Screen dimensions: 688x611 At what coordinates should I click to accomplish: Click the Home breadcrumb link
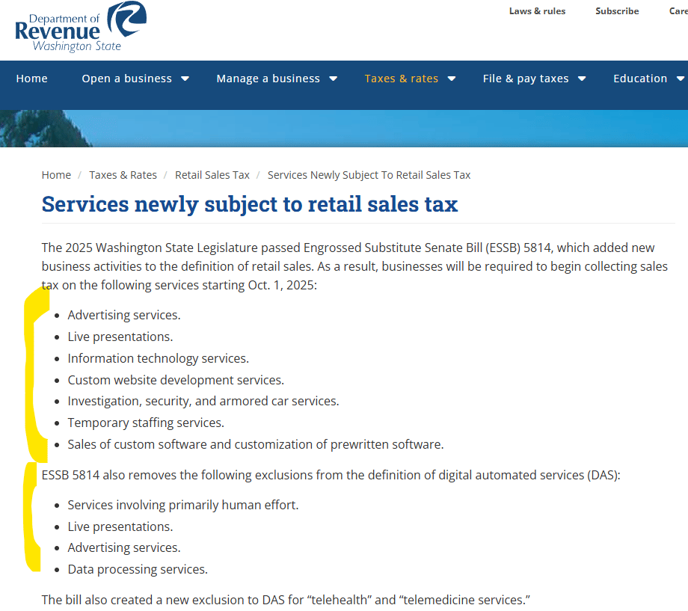[56, 175]
